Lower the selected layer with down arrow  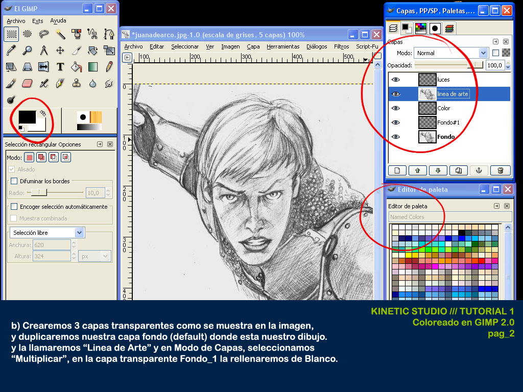(x=438, y=170)
